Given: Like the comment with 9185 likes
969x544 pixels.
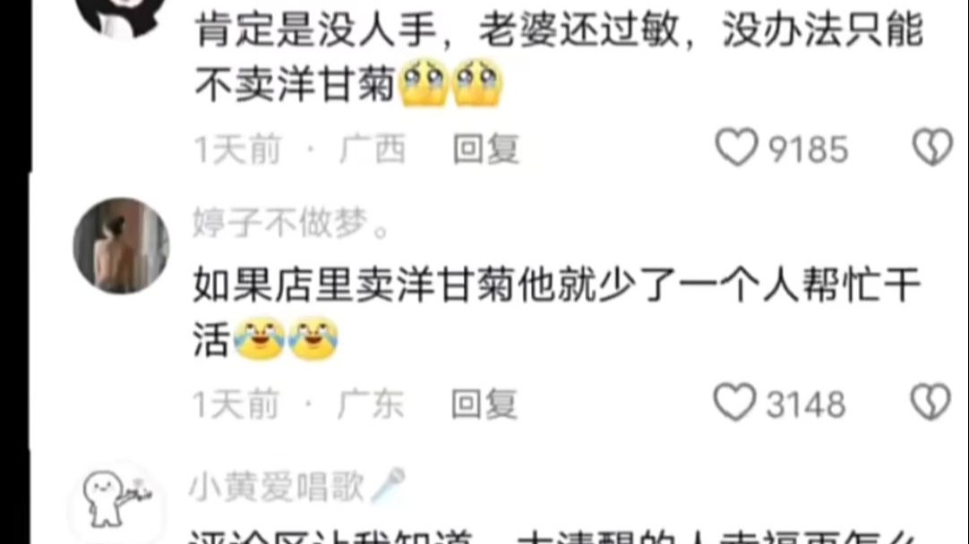Looking at the screenshot, I should pos(736,148).
